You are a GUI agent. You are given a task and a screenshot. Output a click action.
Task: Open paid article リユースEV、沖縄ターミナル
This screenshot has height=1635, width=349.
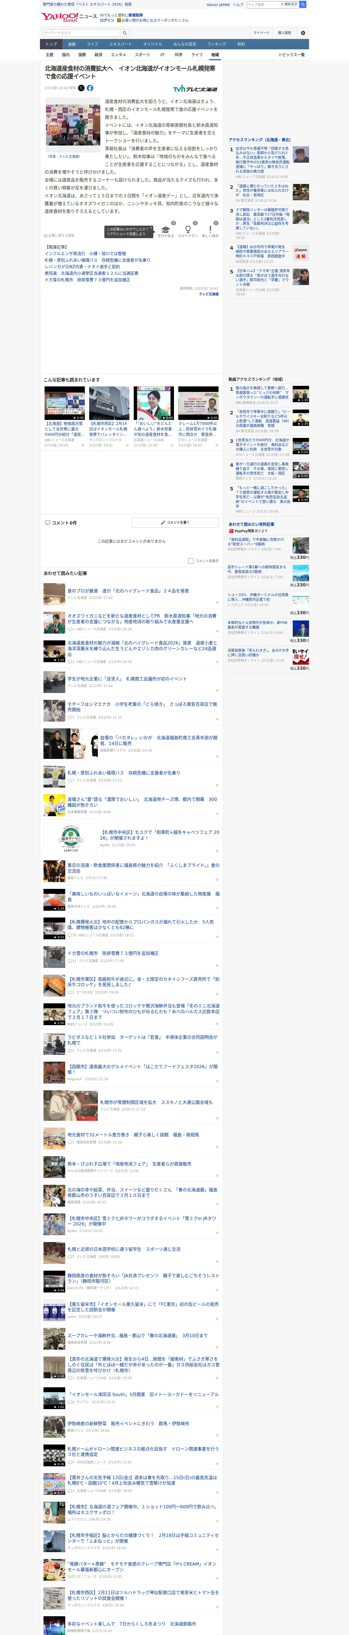coord(258,597)
